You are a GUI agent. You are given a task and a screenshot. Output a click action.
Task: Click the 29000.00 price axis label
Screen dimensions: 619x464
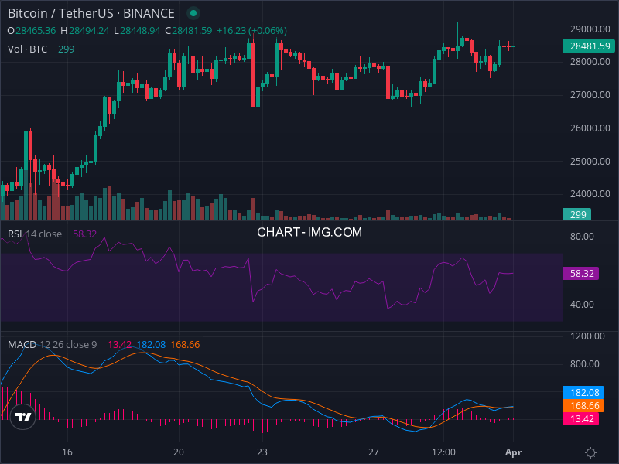590,29
